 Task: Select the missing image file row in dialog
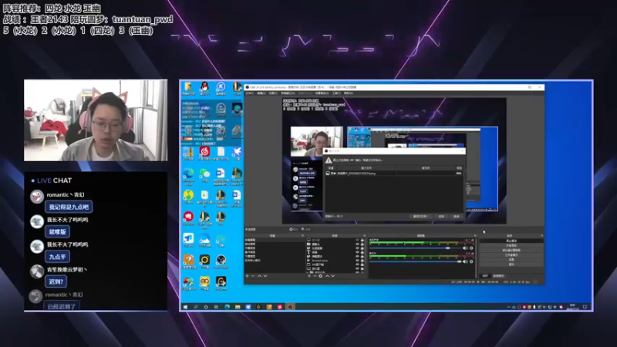[394, 173]
